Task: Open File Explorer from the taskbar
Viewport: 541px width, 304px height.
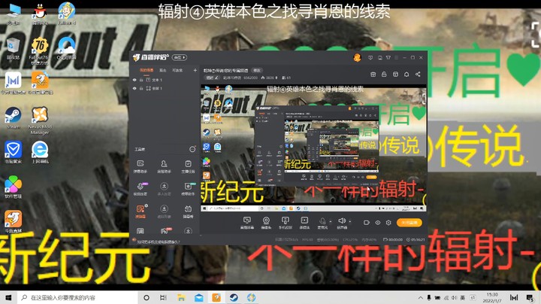Action: tap(181, 297)
